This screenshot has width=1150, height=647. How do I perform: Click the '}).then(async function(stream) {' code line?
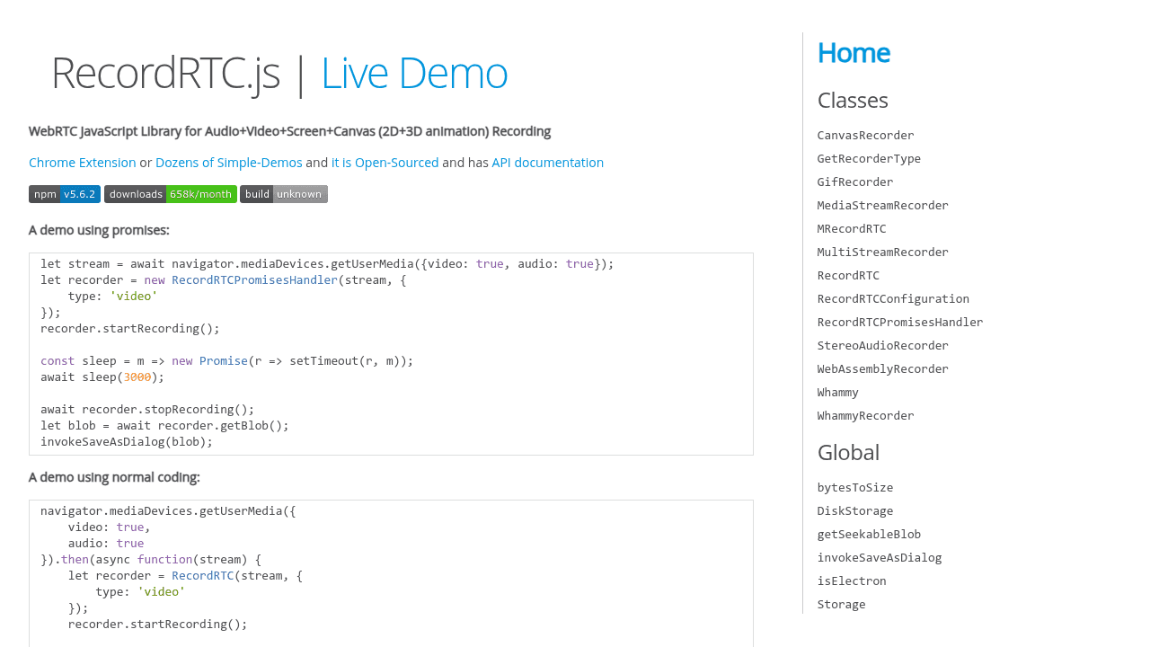click(151, 560)
